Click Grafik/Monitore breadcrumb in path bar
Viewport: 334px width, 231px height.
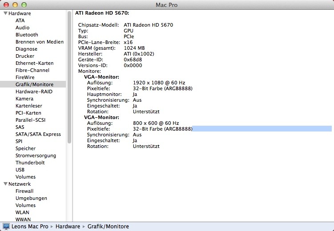(x=108, y=227)
